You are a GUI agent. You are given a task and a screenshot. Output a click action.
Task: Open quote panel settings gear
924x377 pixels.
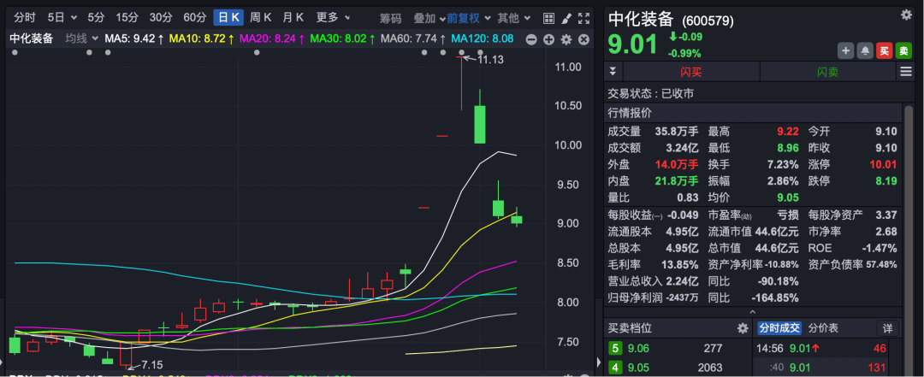coord(906,15)
